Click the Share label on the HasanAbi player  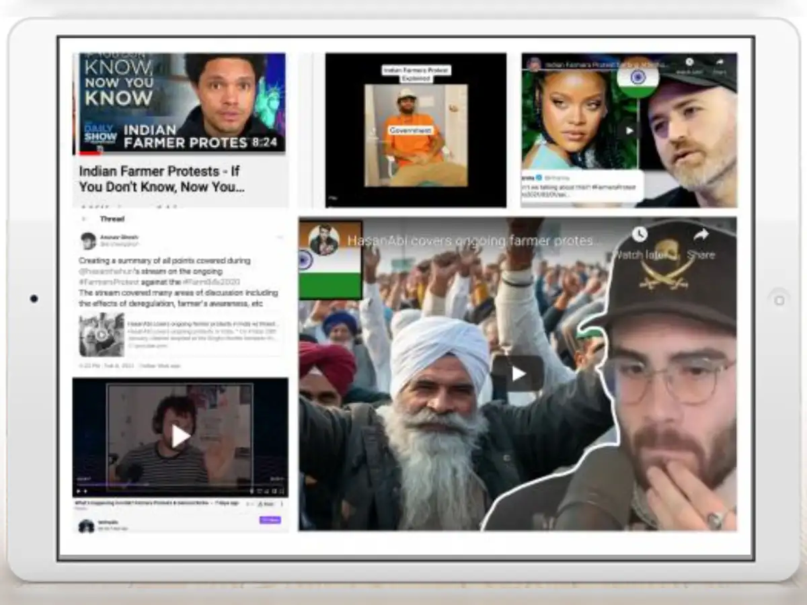tap(701, 254)
